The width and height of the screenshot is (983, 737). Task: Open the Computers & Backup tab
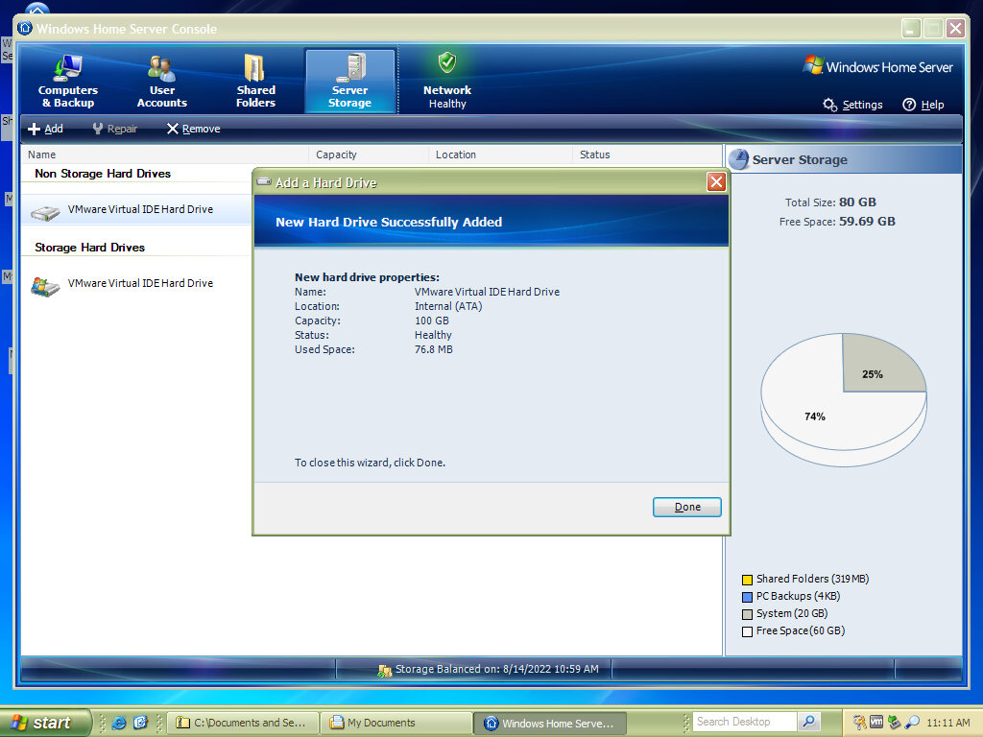(68, 82)
